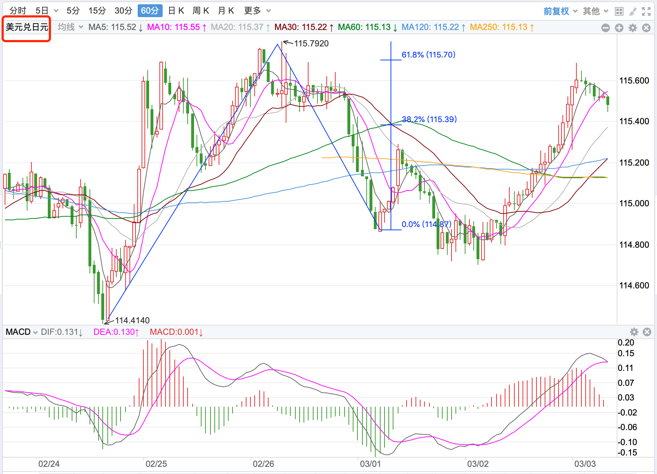The height and width of the screenshot is (474, 657).
Task: Click the minus zoom-out icon in main chart header
Action: pyautogui.click(x=606, y=28)
